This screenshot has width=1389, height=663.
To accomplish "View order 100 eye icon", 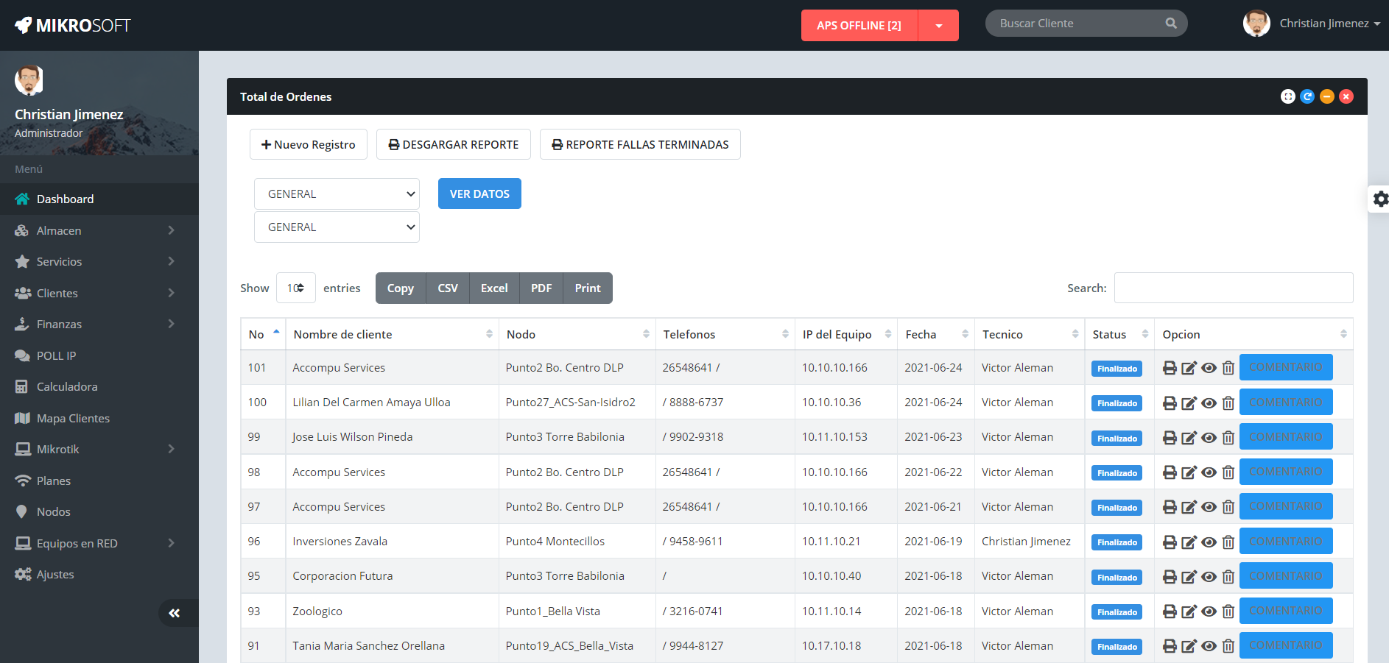I will [x=1209, y=403].
